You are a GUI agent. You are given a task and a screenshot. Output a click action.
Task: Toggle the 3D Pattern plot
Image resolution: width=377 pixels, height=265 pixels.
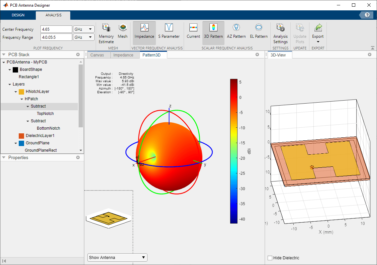coord(213,32)
